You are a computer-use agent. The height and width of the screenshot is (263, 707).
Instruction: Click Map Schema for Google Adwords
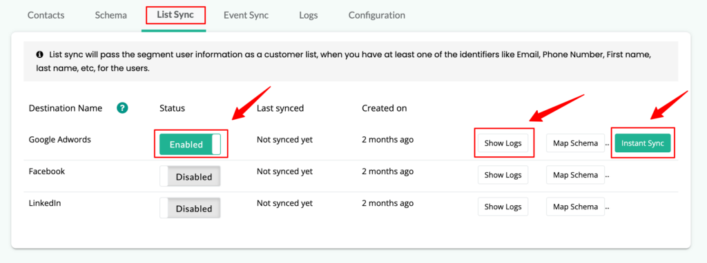[x=575, y=143]
